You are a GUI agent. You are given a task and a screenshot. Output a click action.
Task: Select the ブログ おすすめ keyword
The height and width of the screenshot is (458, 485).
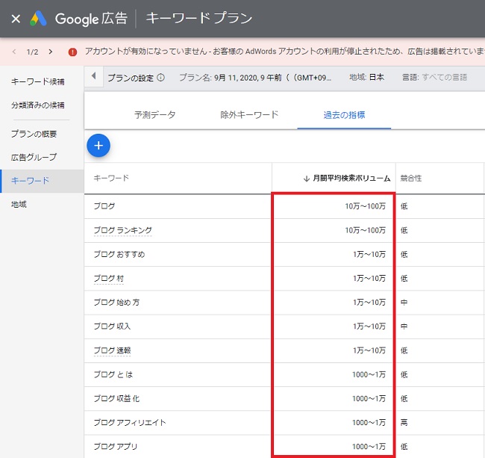point(119,254)
